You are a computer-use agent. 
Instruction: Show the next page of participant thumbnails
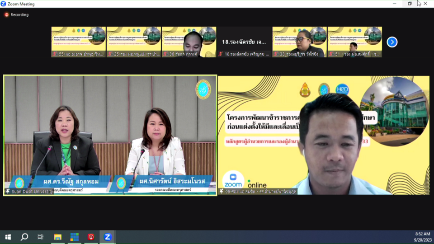[392, 42]
